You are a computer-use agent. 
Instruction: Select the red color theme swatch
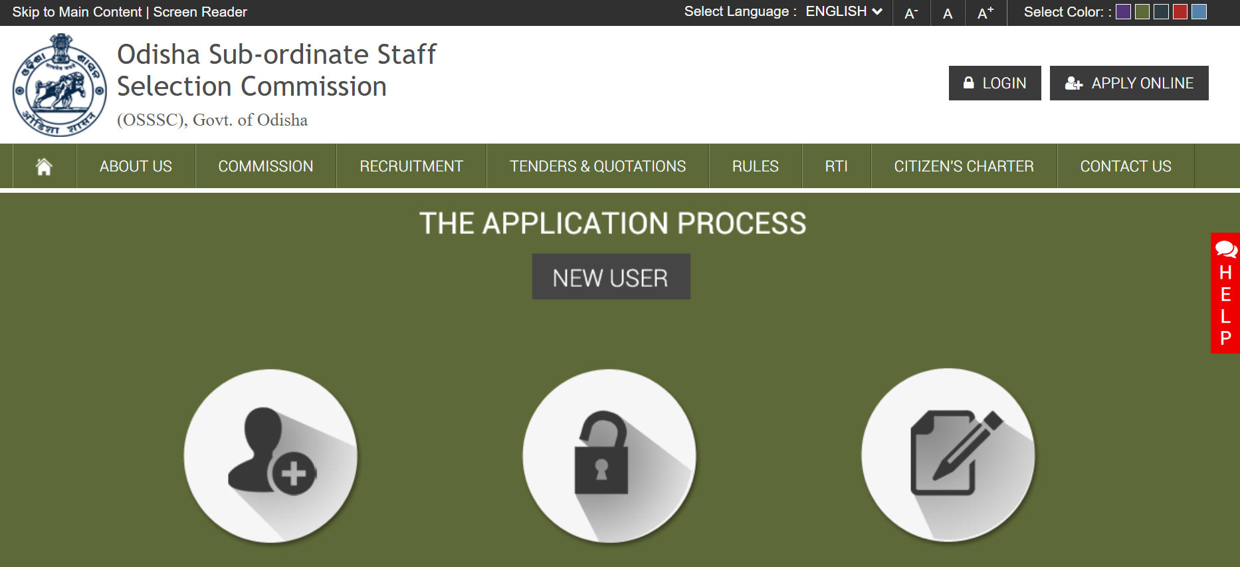(x=1180, y=12)
